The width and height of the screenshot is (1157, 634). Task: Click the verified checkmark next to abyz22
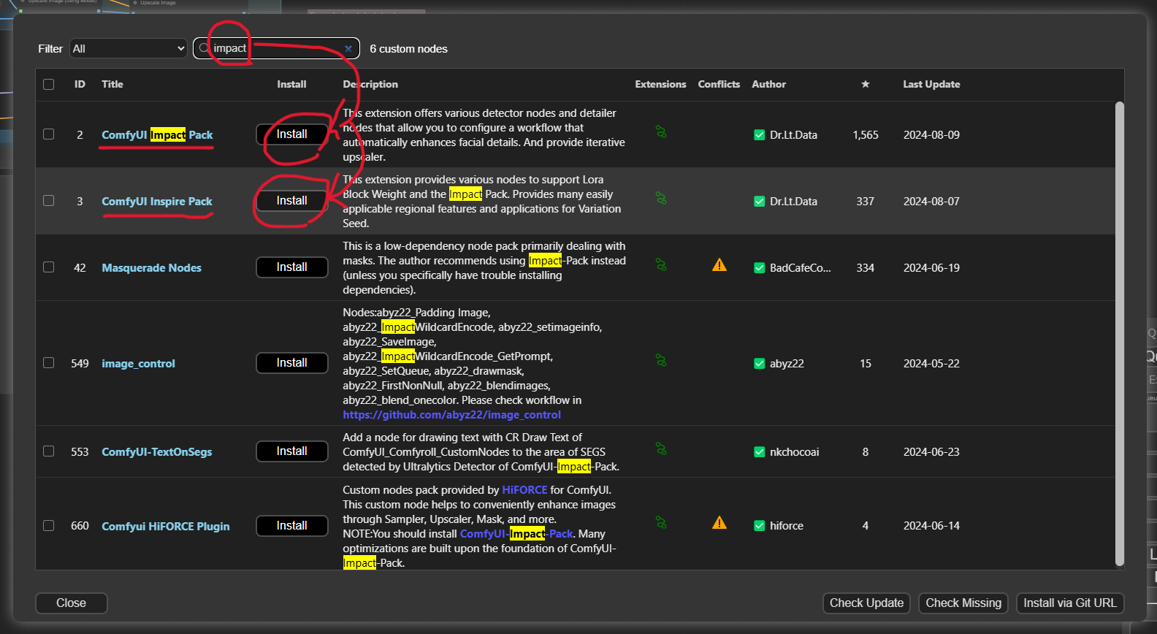point(760,364)
